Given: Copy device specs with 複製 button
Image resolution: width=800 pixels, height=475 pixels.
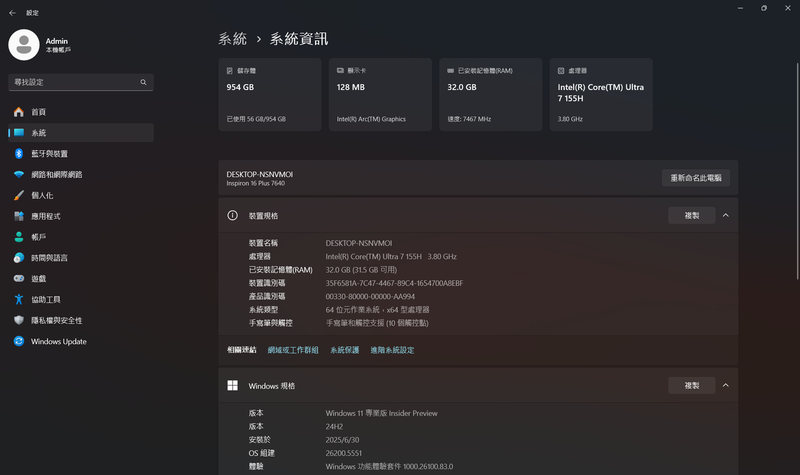Looking at the screenshot, I should 692,215.
